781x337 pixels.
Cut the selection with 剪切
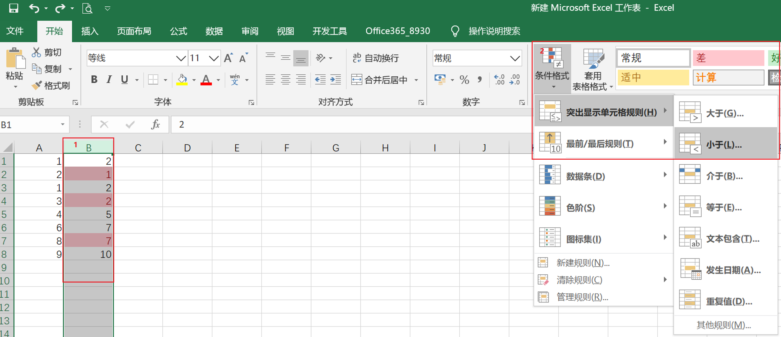[47, 52]
